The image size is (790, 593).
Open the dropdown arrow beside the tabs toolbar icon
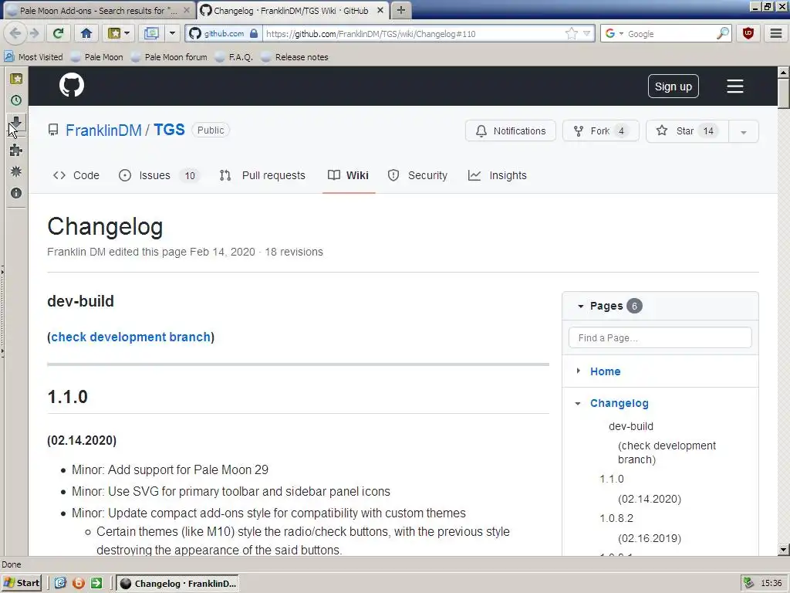pyautogui.click(x=172, y=34)
